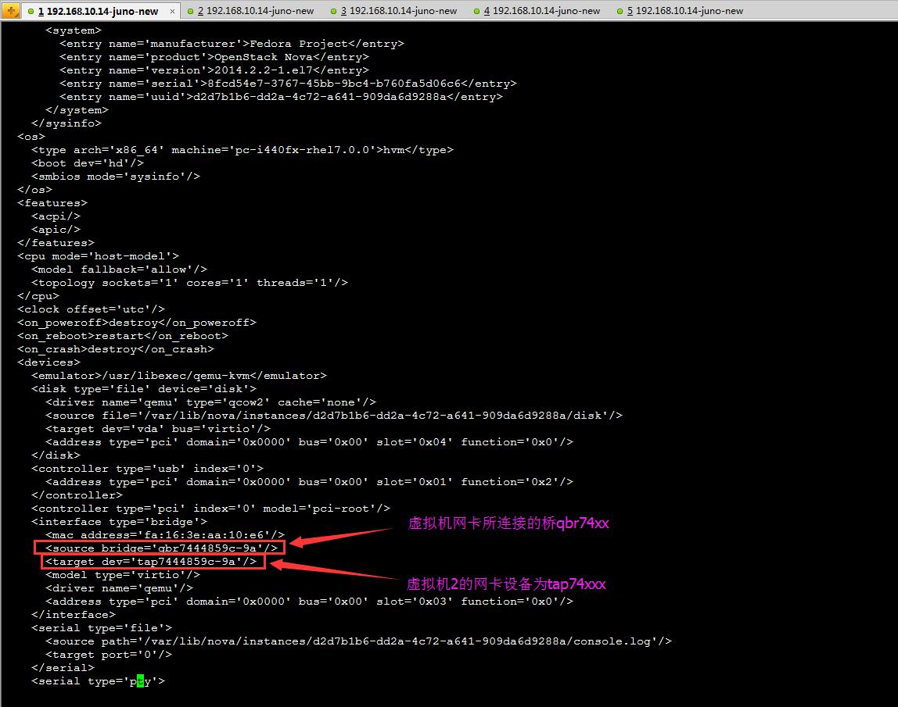Click the green status dot on tab 5
The image size is (898, 707).
tap(619, 11)
